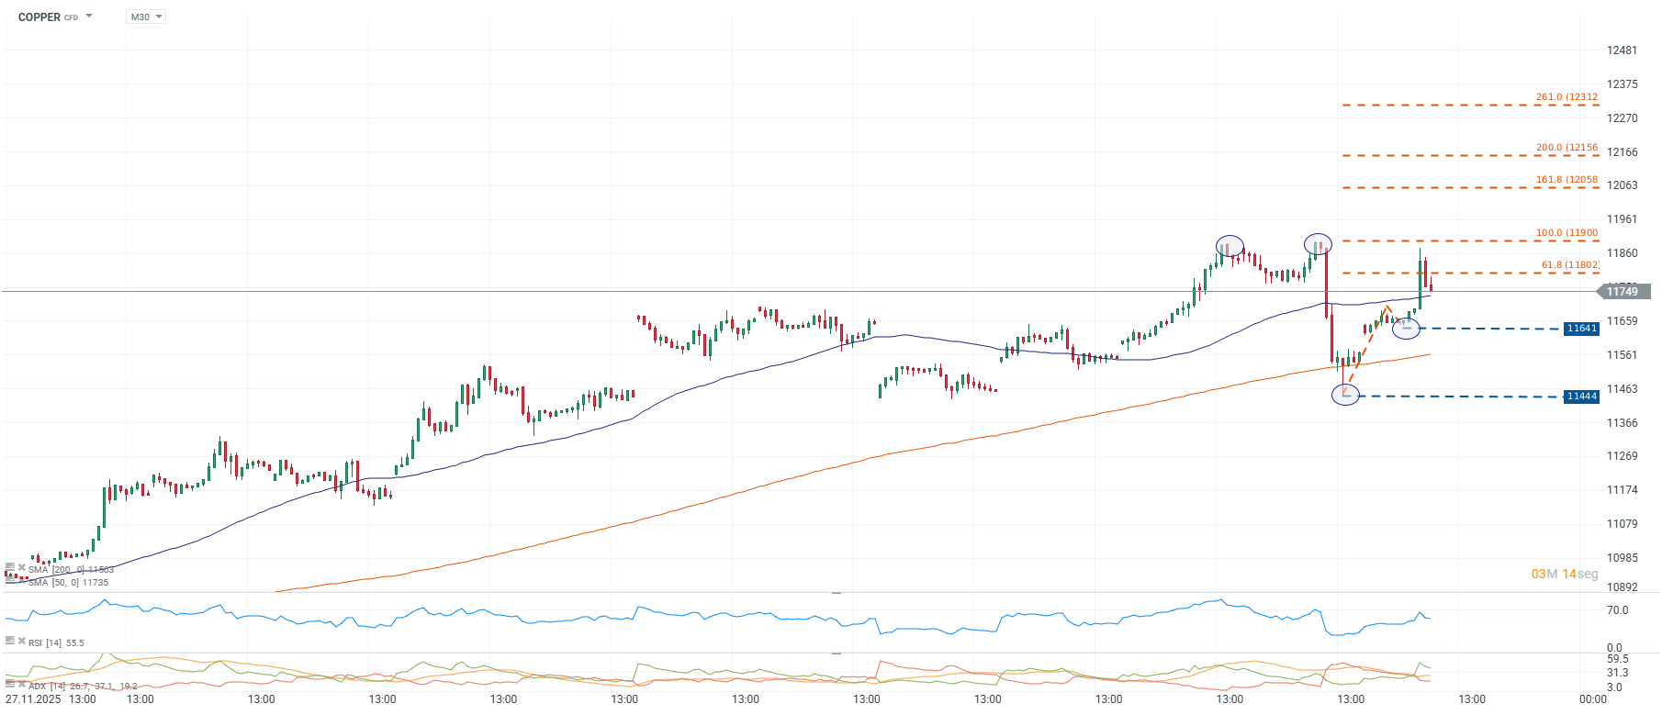Open settings icon for RSI indicator
Screen dimensions: 1662x715
point(10,641)
